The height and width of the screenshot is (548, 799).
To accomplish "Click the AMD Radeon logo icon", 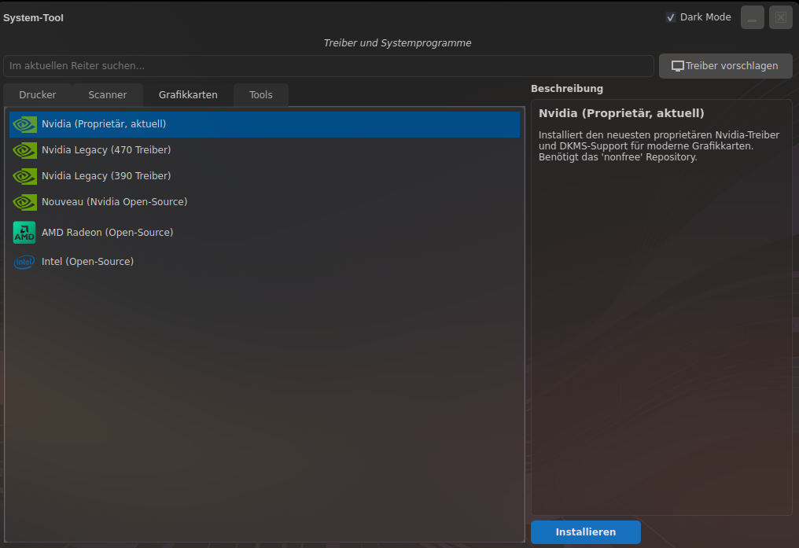I will [25, 233].
